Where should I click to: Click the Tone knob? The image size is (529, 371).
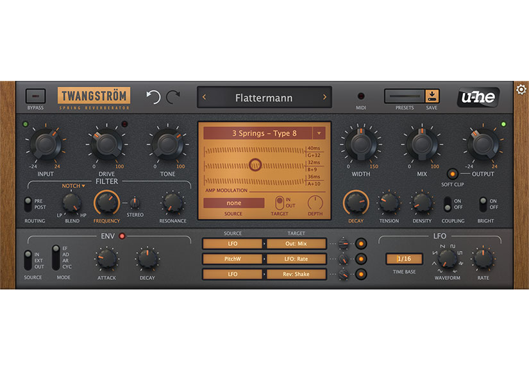point(167,144)
